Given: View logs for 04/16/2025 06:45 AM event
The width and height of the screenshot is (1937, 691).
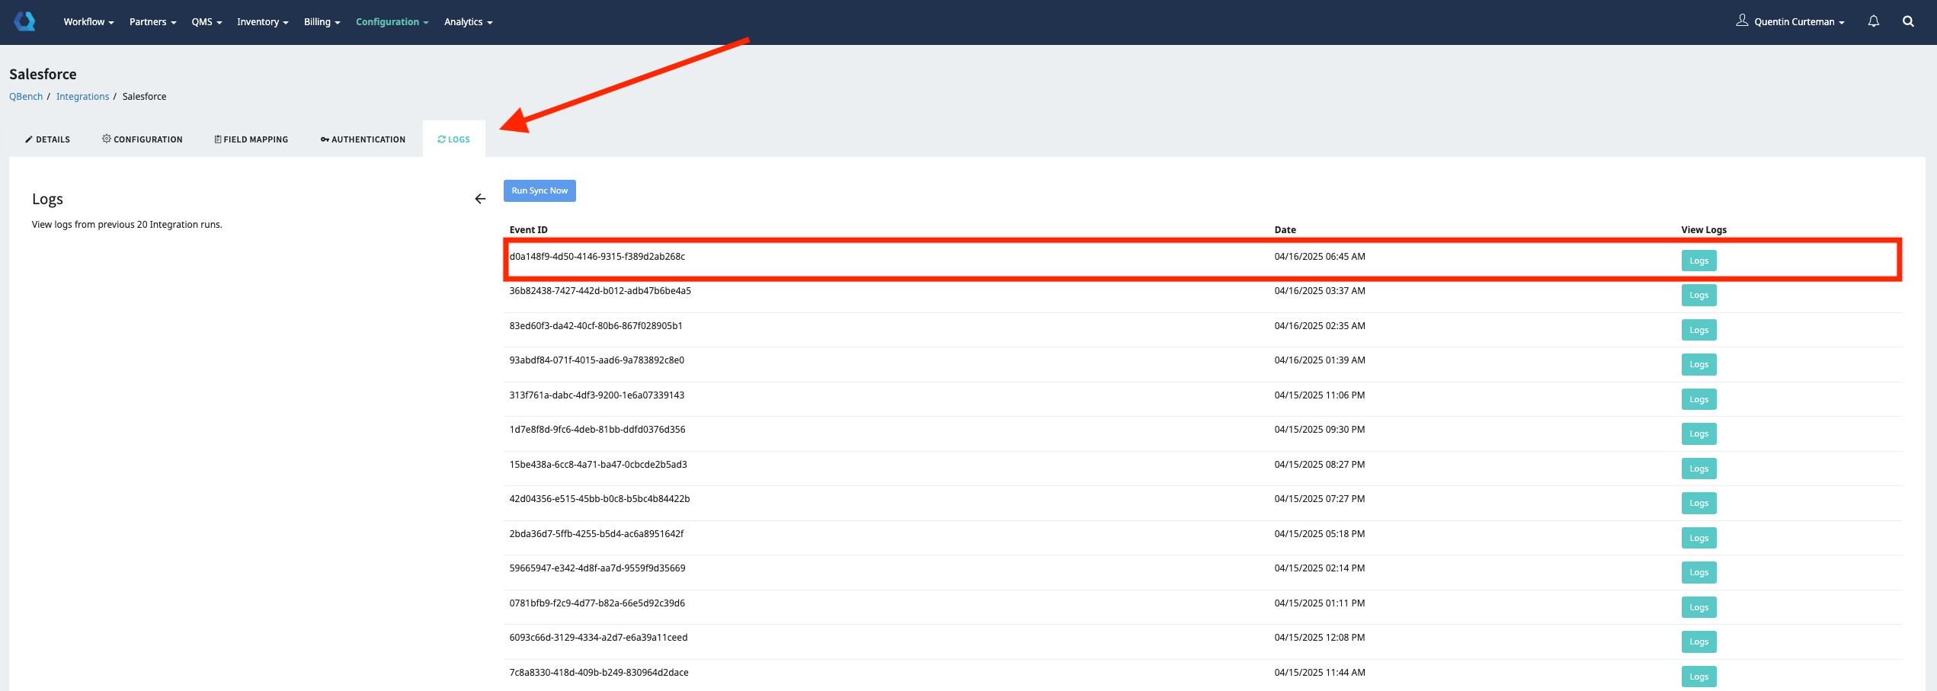Looking at the screenshot, I should tap(1698, 261).
